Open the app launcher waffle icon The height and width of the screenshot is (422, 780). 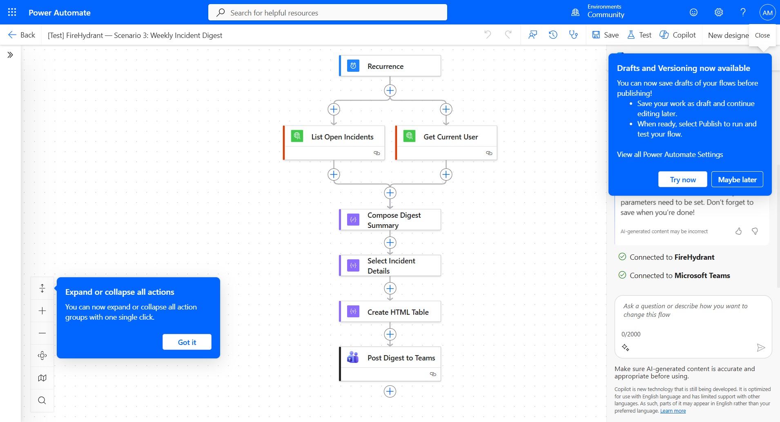(12, 12)
